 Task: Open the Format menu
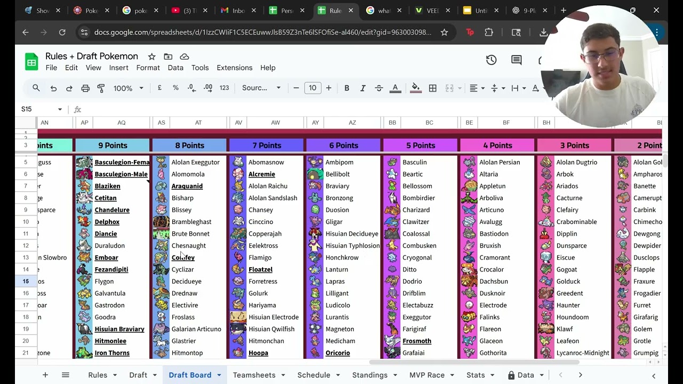(148, 68)
